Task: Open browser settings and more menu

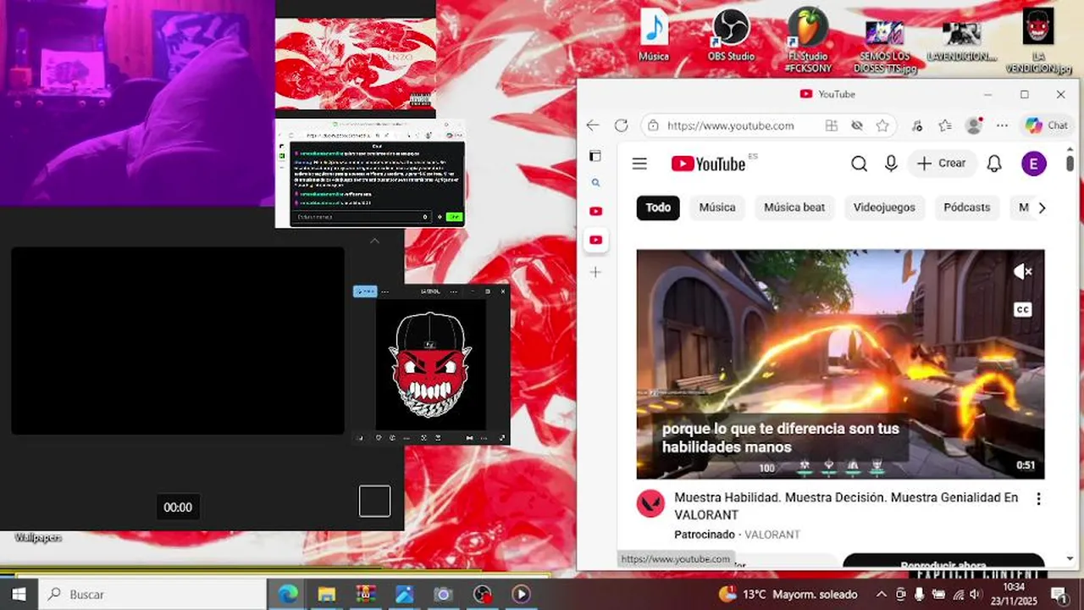Action: click(x=1003, y=125)
